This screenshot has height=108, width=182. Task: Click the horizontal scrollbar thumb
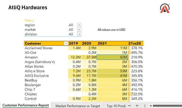(167, 106)
